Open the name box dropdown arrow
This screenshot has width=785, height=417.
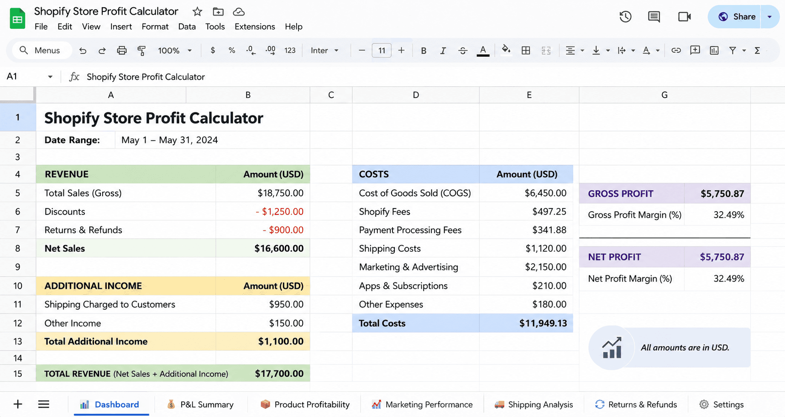point(50,77)
